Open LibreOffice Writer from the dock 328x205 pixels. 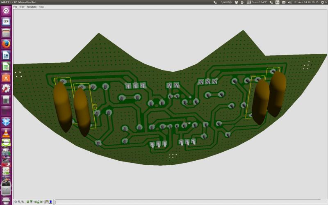tap(6, 55)
